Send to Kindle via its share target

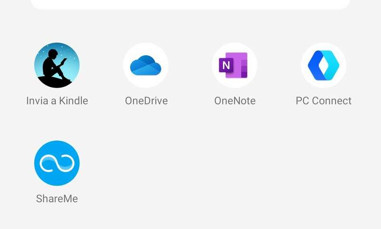tap(57, 65)
